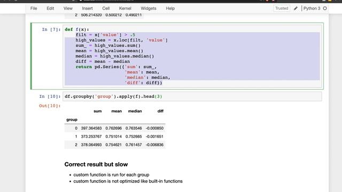Image resolution: width=342 pixels, height=192 pixels.
Task: Open the Insert menu
Action: pos(87,9)
